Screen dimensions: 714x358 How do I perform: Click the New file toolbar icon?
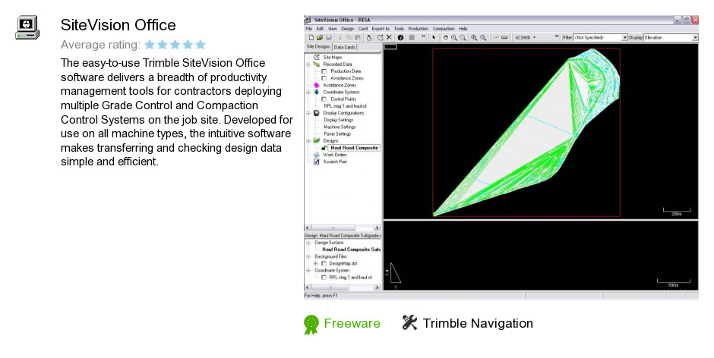(311, 38)
